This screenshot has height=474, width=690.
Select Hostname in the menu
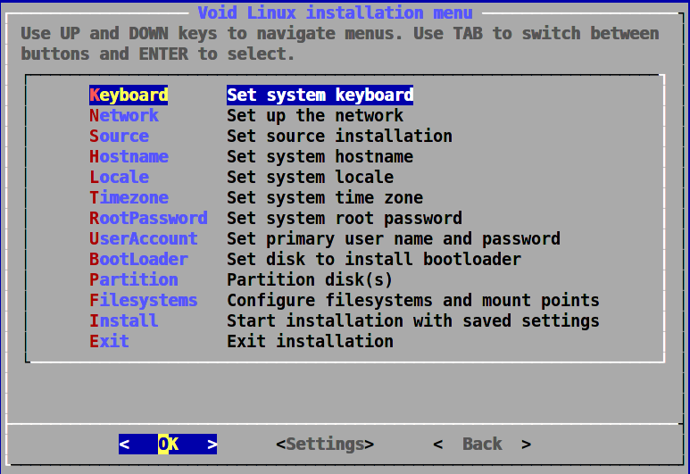pyautogui.click(x=129, y=156)
